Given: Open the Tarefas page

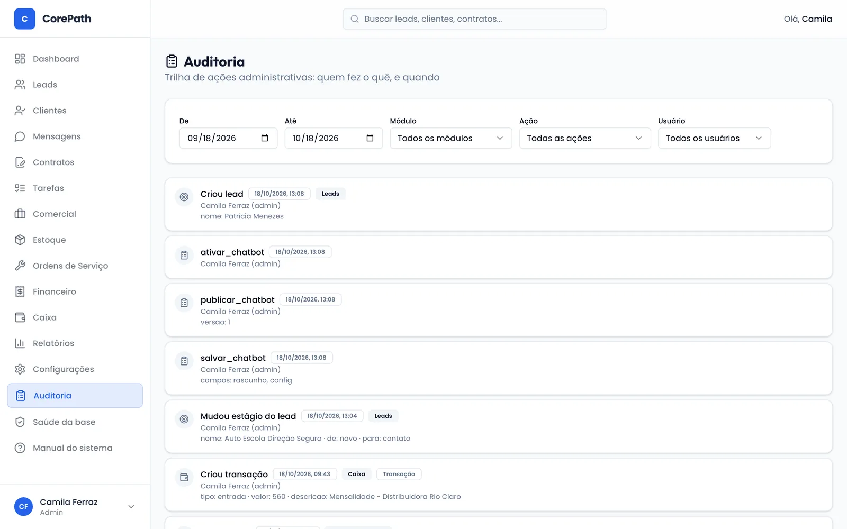Looking at the screenshot, I should click(75, 188).
